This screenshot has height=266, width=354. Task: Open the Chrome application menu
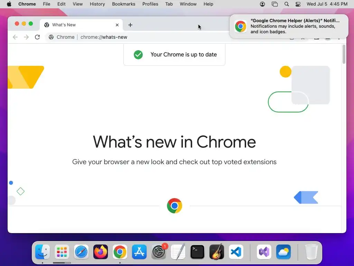click(27, 4)
